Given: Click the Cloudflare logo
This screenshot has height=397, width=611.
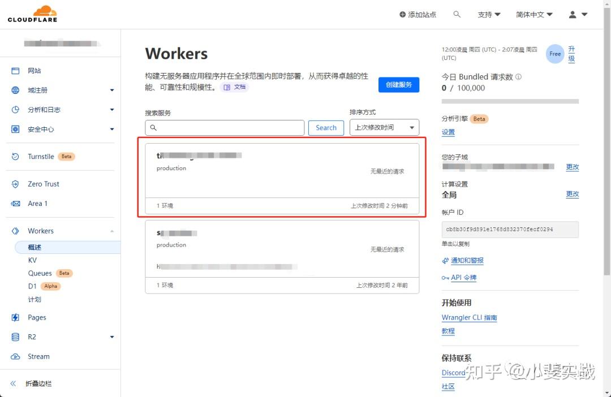Looking at the screenshot, I should pos(32,14).
